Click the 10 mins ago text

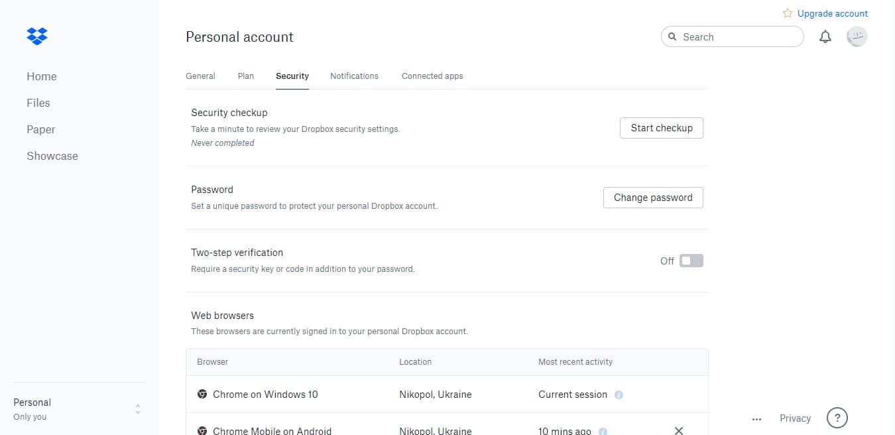[x=565, y=431]
